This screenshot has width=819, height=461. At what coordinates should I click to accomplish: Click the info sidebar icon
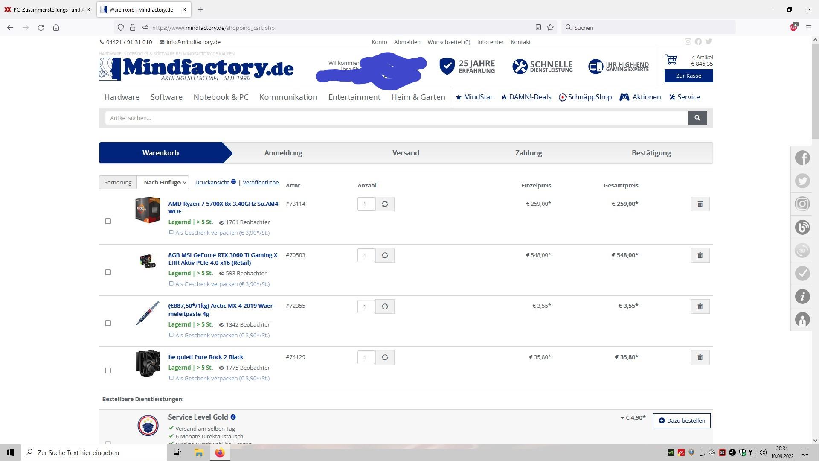tap(802, 296)
